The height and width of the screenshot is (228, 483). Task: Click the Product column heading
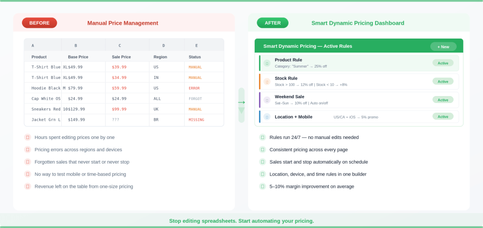[x=39, y=57]
